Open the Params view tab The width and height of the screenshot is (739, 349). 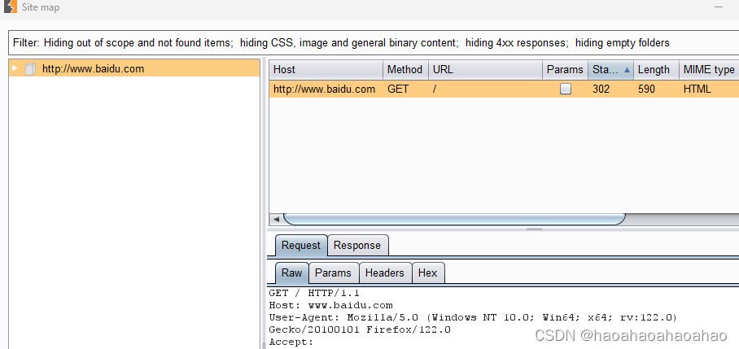coord(333,273)
